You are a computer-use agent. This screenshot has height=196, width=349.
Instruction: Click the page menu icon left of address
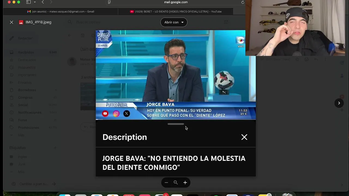click(109, 2)
